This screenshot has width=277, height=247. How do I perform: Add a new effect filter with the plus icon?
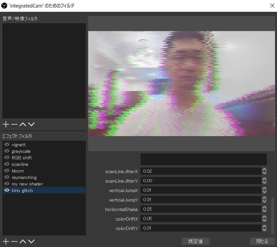pos(5,241)
